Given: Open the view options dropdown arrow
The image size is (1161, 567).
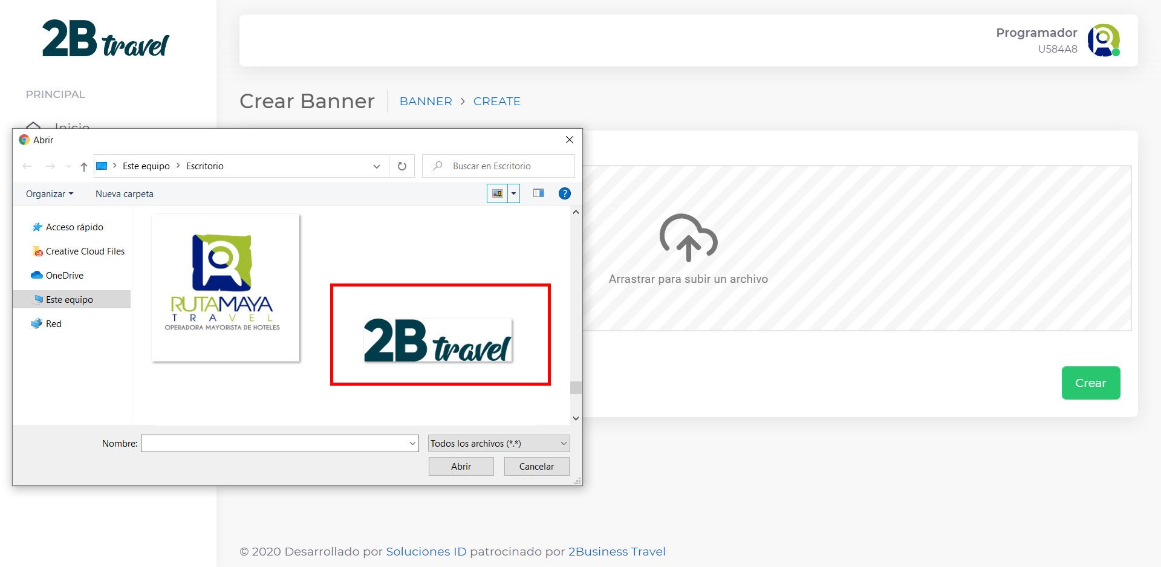Looking at the screenshot, I should click(x=513, y=193).
